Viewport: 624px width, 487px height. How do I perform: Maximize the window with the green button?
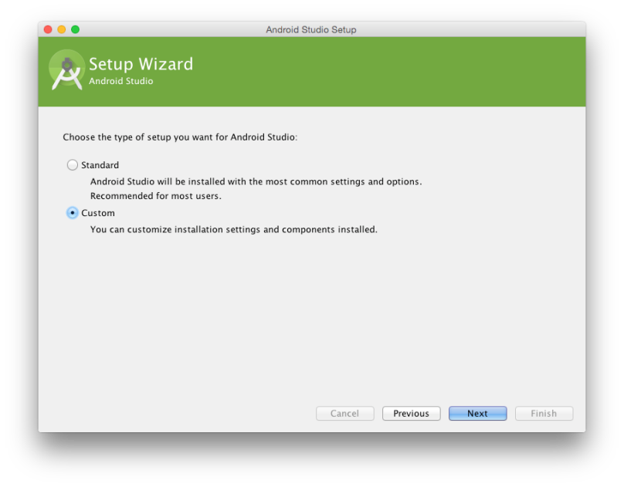(75, 29)
